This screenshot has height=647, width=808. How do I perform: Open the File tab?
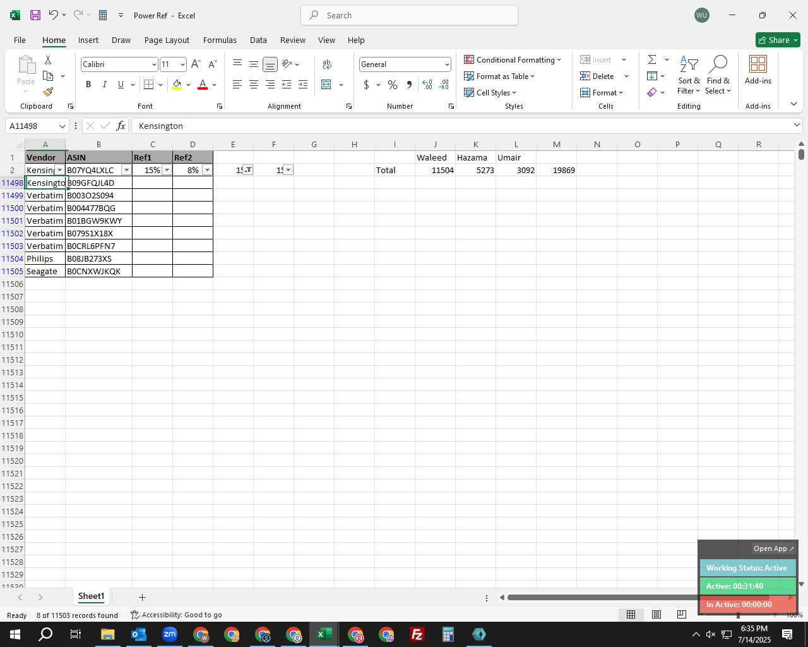[20, 40]
